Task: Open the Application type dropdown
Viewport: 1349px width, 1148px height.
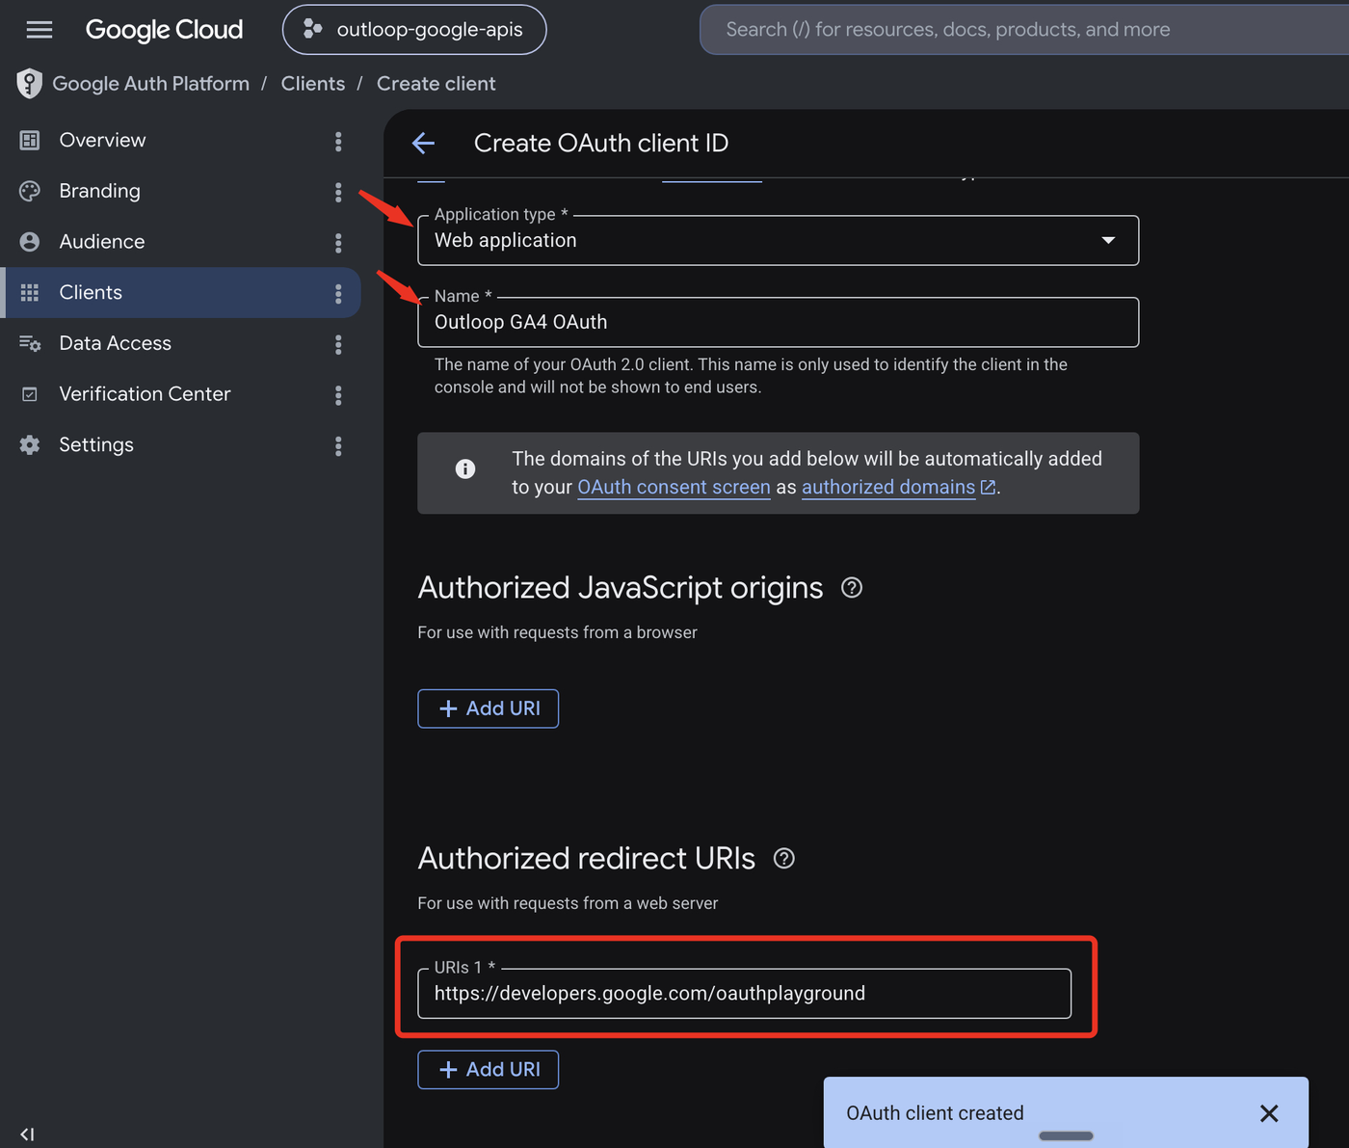Action: [778, 240]
